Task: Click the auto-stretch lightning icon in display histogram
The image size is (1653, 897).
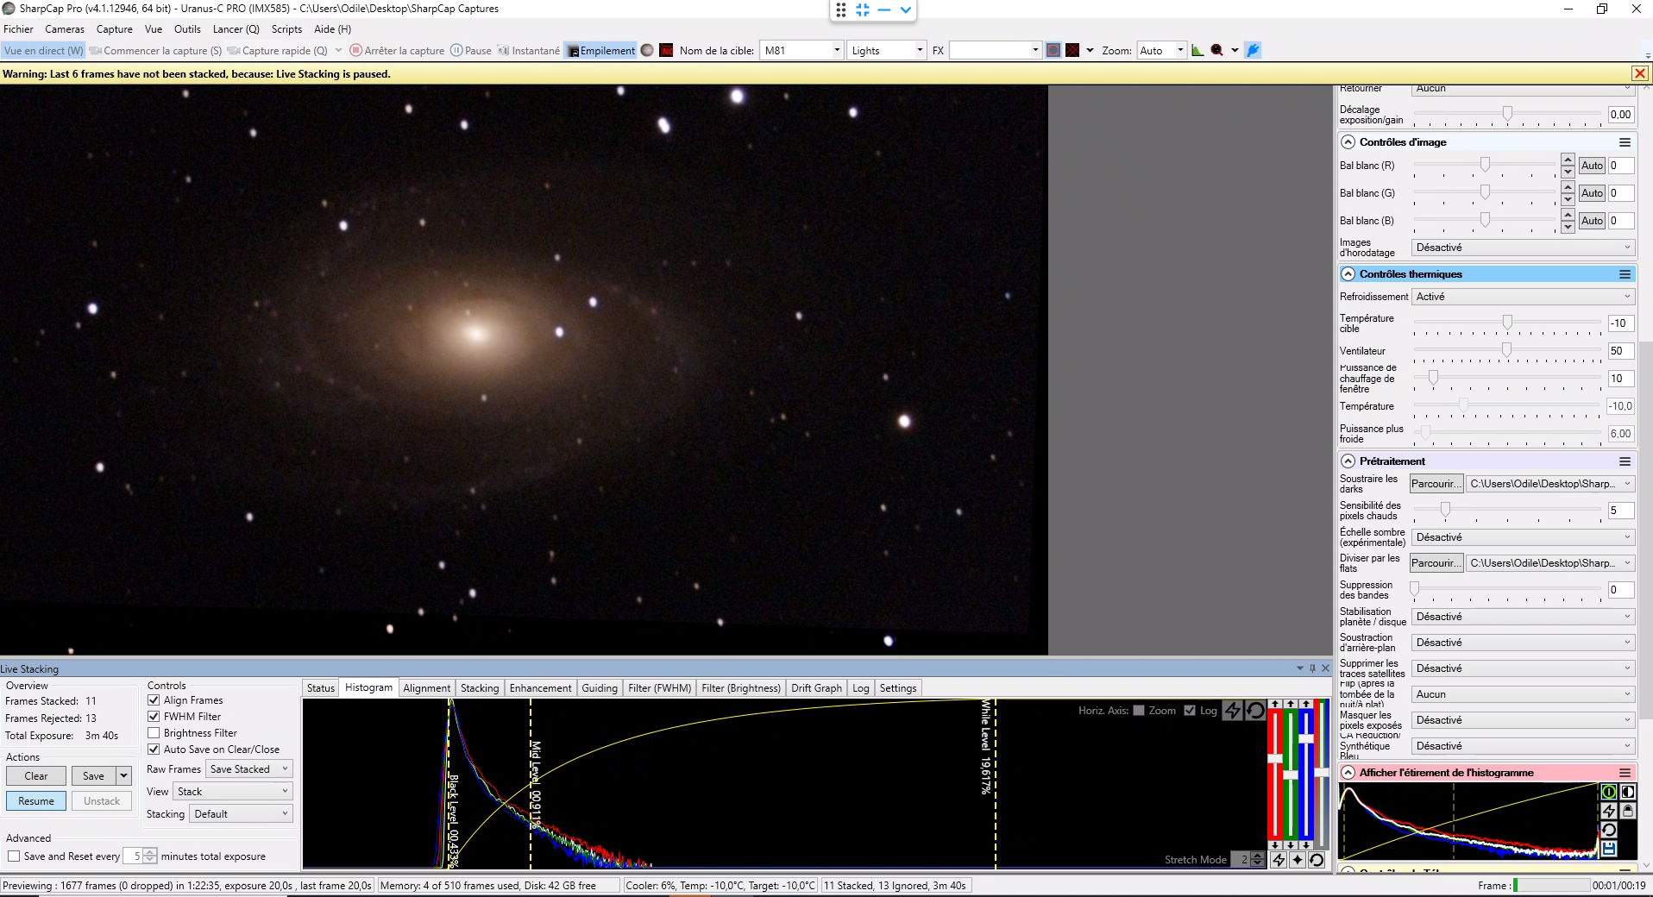Action: click(1609, 811)
